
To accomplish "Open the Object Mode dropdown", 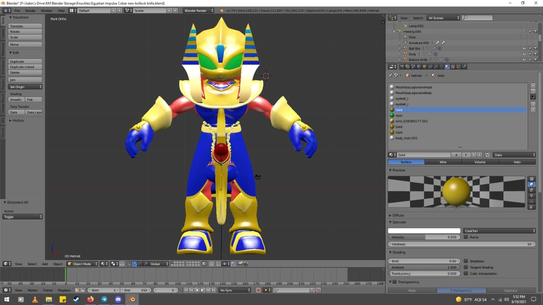I will [x=83, y=264].
